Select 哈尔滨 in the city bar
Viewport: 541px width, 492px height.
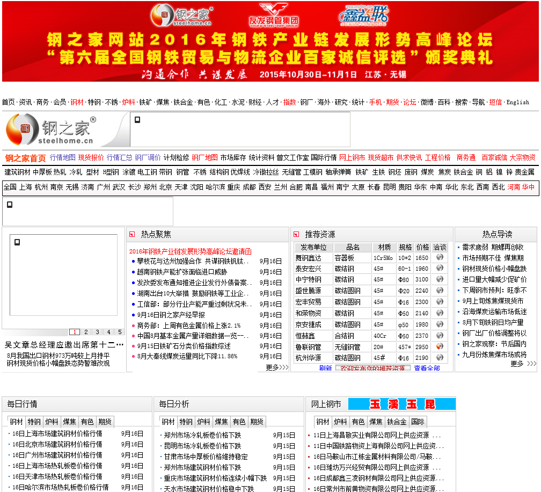tap(215, 187)
